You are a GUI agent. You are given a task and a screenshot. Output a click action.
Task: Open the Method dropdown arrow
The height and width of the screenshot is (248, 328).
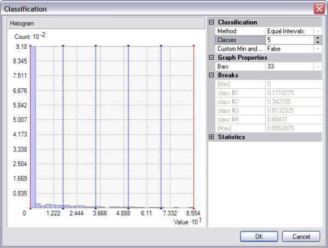[x=317, y=31]
